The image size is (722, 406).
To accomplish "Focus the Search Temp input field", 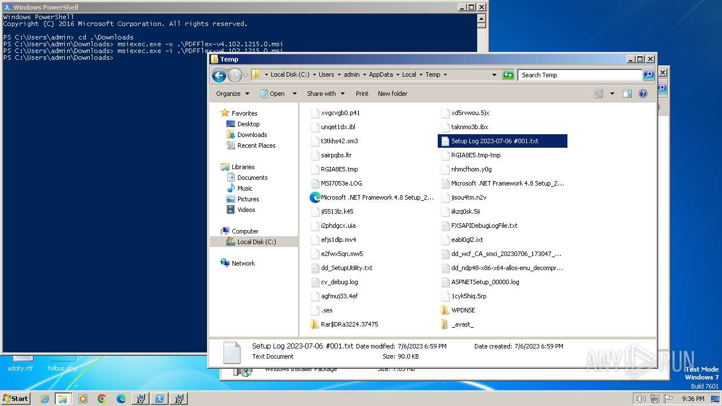I will pyautogui.click(x=580, y=74).
